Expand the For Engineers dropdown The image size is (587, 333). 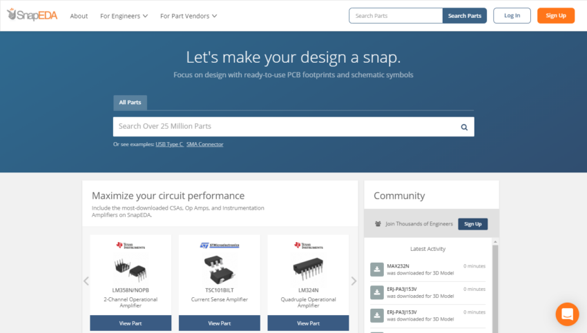point(124,16)
